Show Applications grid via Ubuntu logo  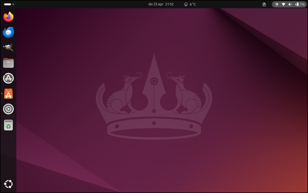coord(9,184)
